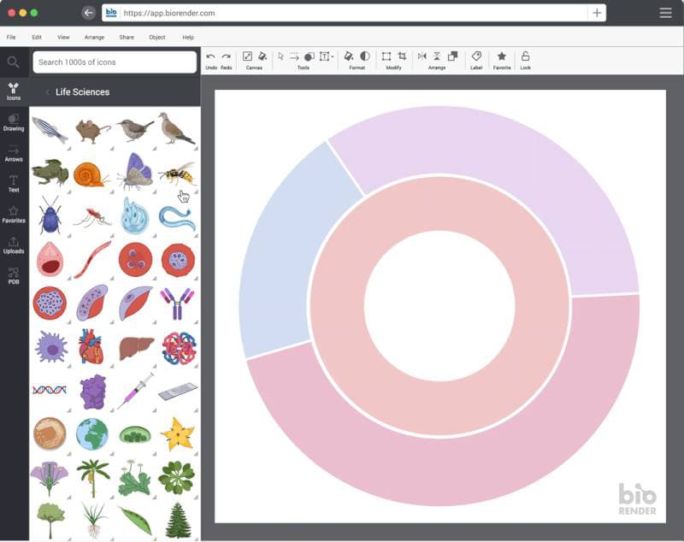The image size is (684, 542).
Task: Toggle the Lock padlock icon
Action: [x=525, y=56]
